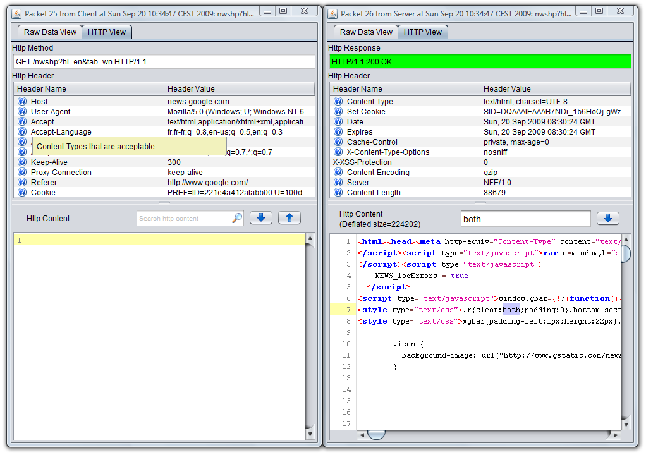Click the Java icon in Packet 26 title bar
The height and width of the screenshot is (455, 646).
332,14
